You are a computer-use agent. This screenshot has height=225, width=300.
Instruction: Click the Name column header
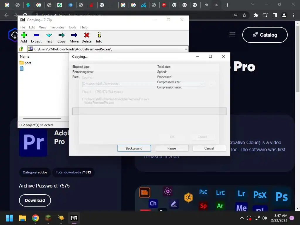(x=25, y=57)
